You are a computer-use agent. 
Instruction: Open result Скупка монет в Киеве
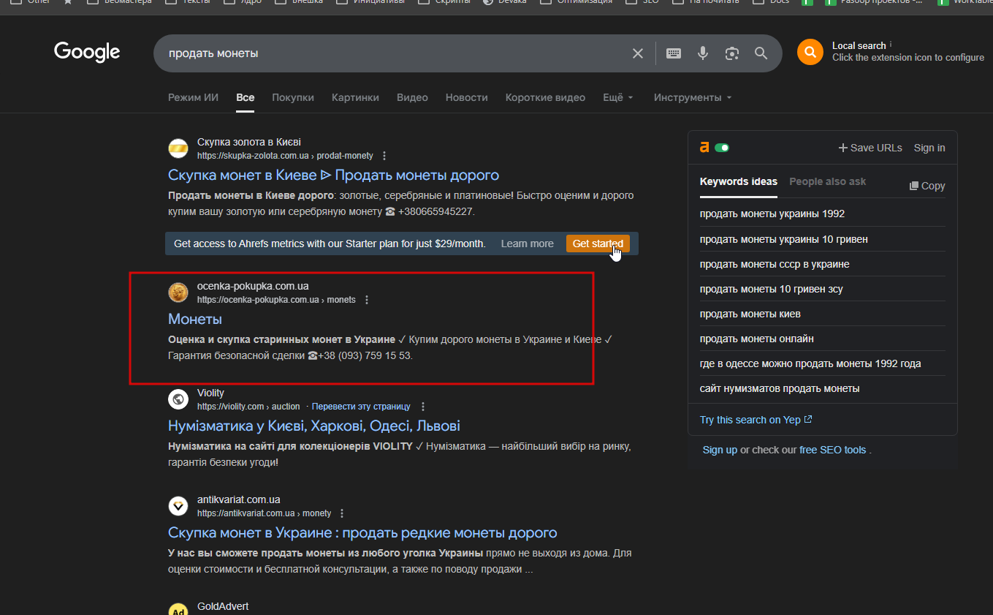click(333, 176)
